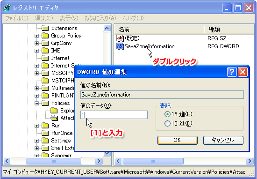
Task: Click the Run folder icon
Action: tap(45, 126)
